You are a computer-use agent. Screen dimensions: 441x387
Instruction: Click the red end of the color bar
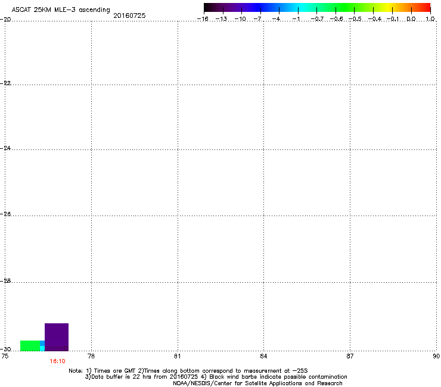(425, 8)
